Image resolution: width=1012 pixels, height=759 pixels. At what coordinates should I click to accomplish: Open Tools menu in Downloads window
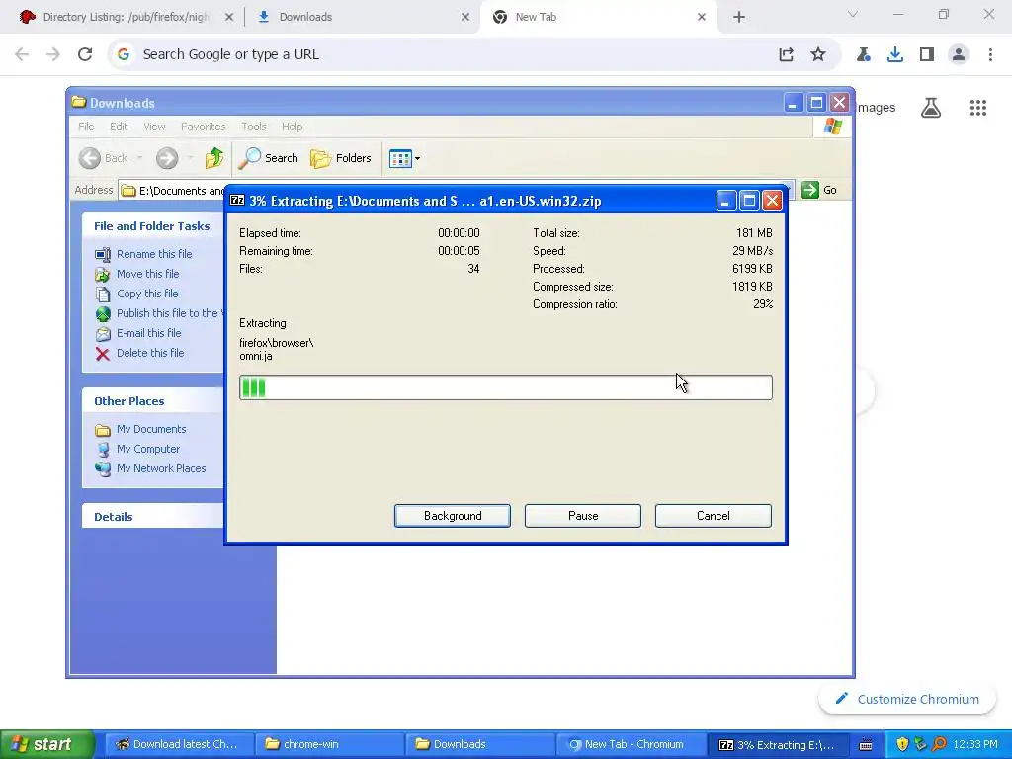(254, 126)
